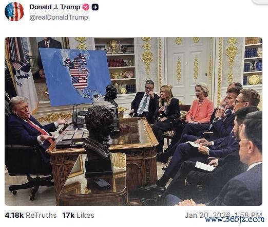Image resolution: width=268 pixels, height=227 pixels.
Task: View the 4.18k ReTruths list
Action: 31,215
